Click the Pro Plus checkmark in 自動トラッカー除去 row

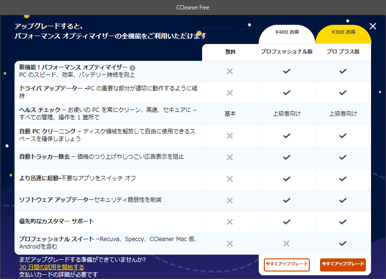(x=343, y=157)
